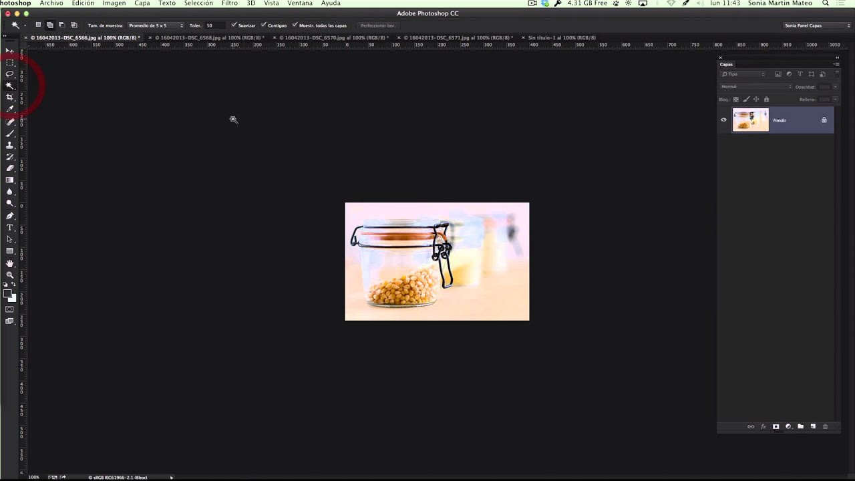This screenshot has height=481, width=855.
Task: Open the Selección menu
Action: (x=198, y=3)
